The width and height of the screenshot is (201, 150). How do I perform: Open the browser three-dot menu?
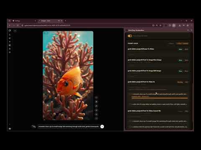click(192, 25)
